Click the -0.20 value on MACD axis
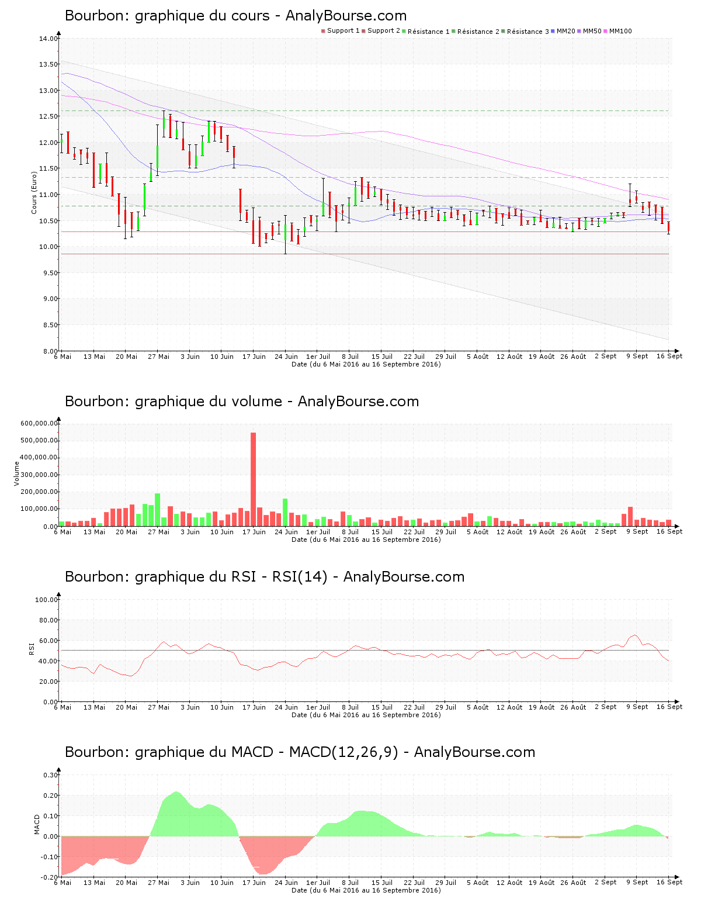This screenshot has height=906, width=701. 50,877
